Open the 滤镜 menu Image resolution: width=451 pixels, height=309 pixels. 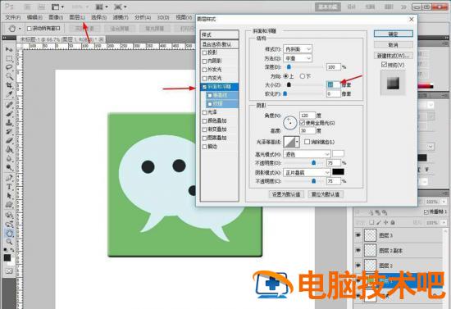[121, 17]
